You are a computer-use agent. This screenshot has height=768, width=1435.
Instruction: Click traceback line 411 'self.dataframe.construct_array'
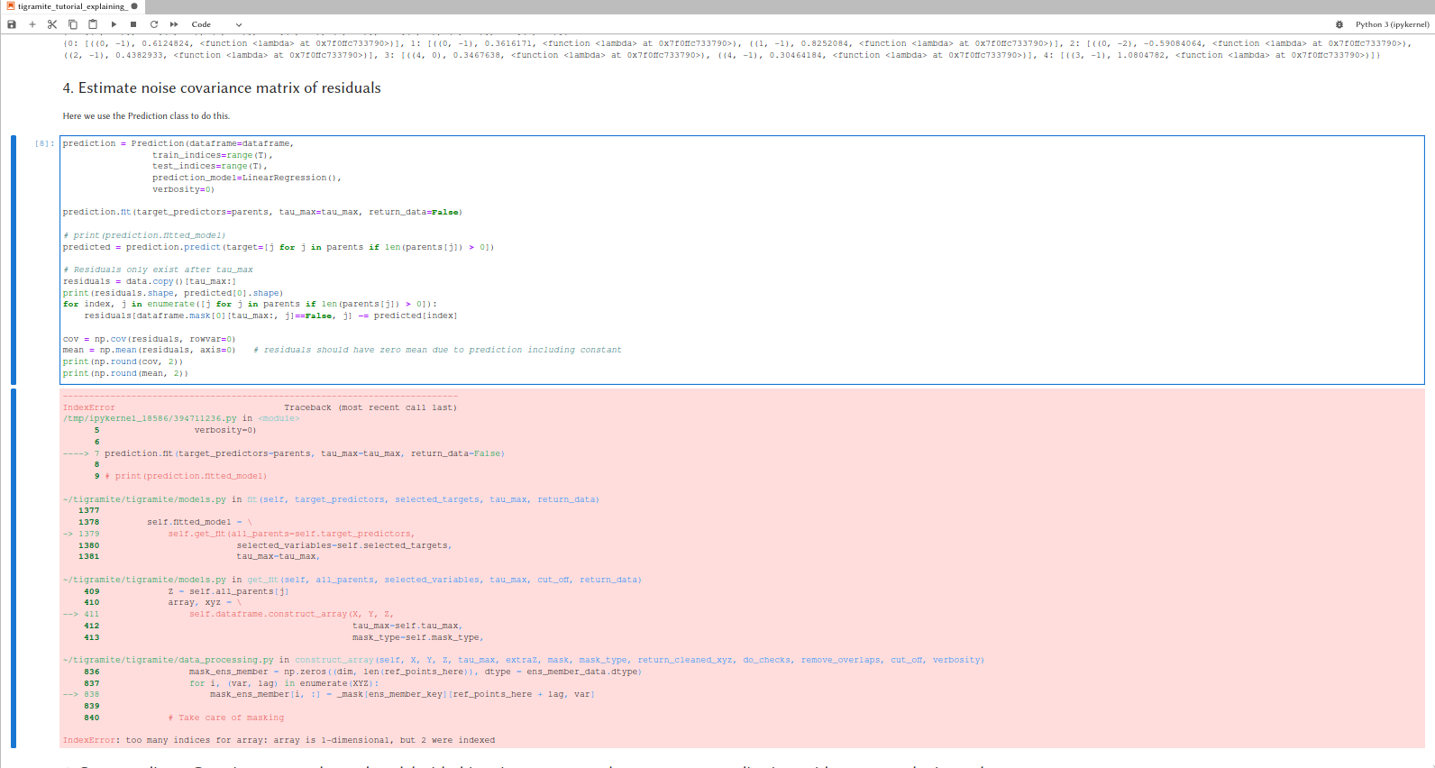pos(291,614)
